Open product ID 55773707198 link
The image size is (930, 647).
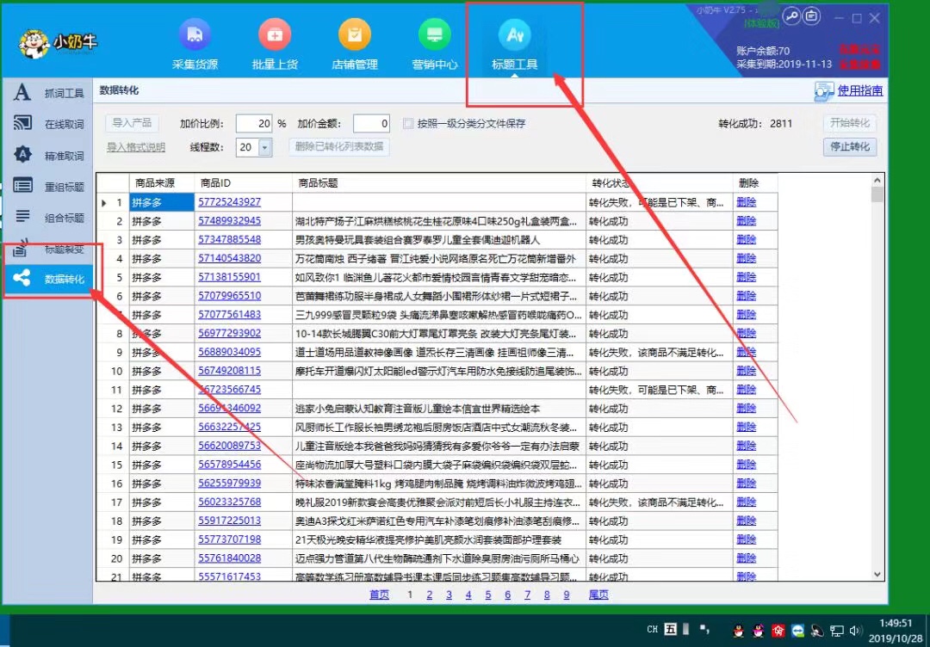coord(230,539)
